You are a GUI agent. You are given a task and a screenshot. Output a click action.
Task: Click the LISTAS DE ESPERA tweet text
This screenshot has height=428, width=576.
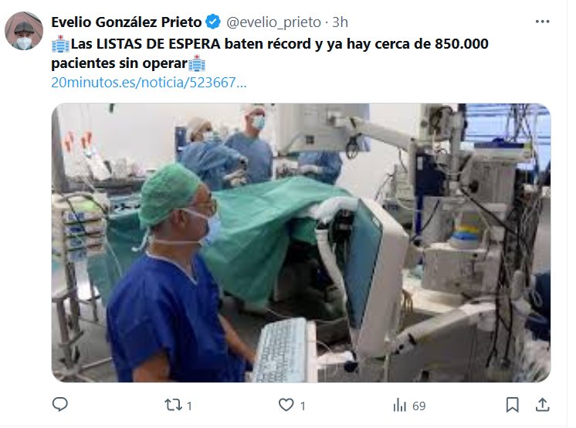pyautogui.click(x=269, y=53)
